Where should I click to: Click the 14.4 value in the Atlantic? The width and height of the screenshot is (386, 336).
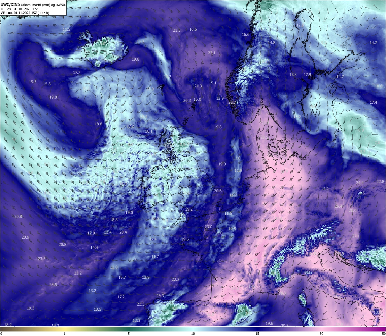point(94,247)
